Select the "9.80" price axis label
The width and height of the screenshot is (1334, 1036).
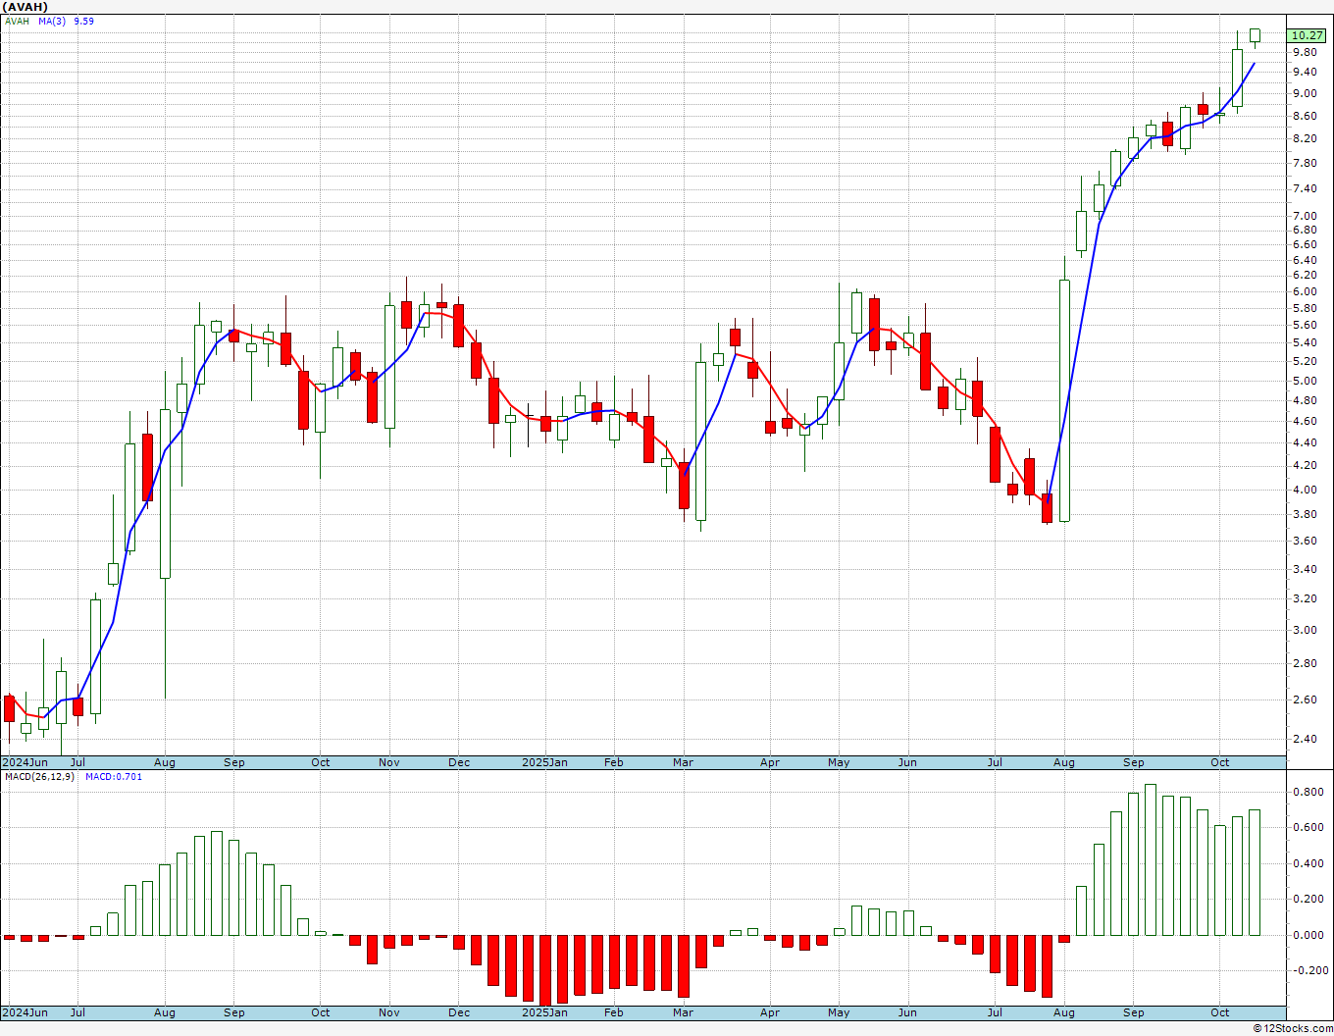[1305, 52]
